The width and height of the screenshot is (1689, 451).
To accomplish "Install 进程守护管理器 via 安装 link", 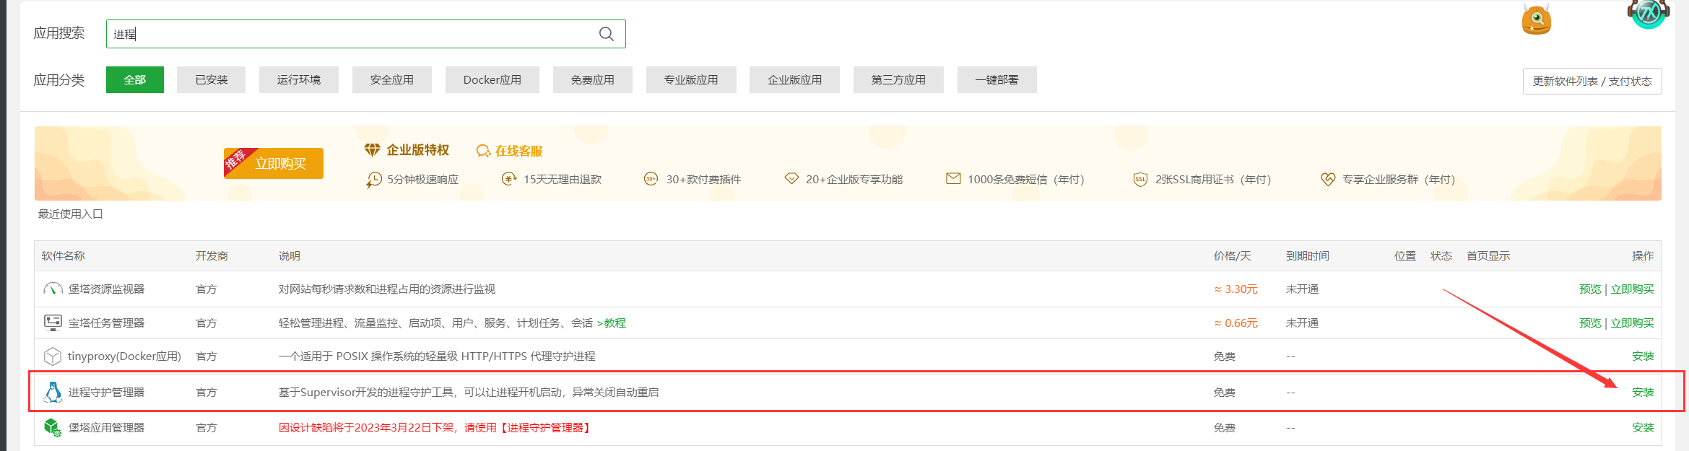I will (1642, 392).
